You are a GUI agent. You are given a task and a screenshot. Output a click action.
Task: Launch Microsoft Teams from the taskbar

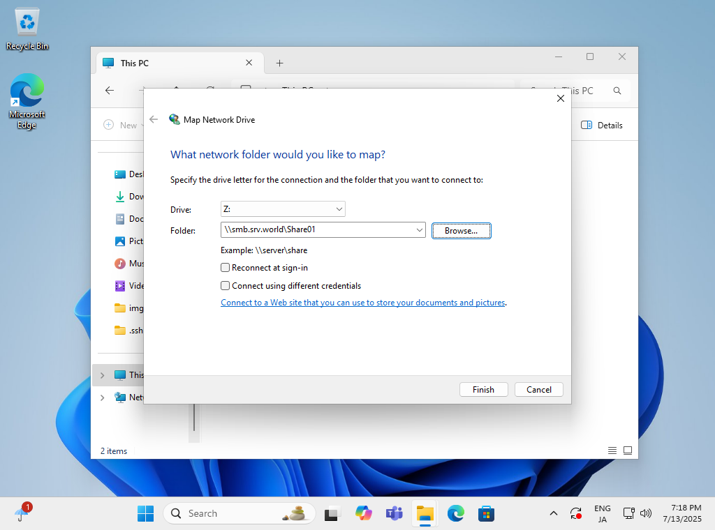(x=395, y=513)
